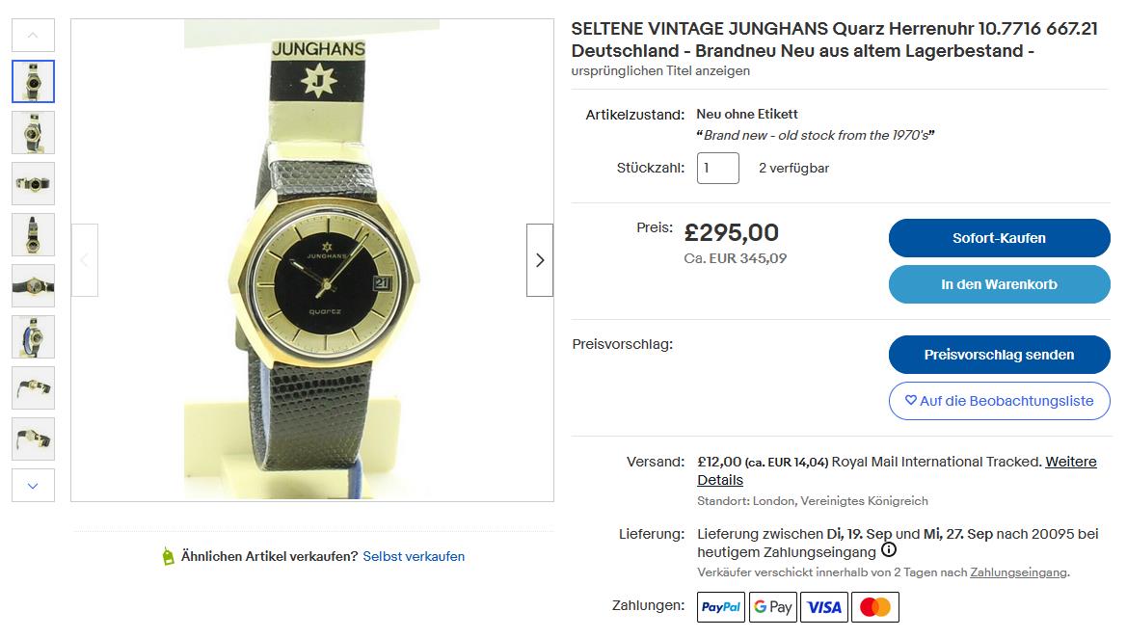This screenshot has width=1127, height=638.
Task: Click the Stückzahl quantity input field
Action: [x=718, y=168]
